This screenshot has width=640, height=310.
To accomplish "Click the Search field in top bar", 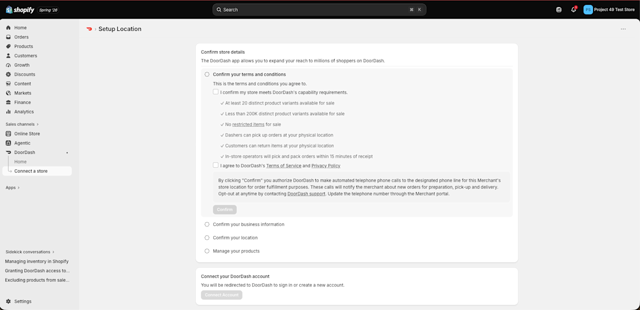I will [x=319, y=10].
